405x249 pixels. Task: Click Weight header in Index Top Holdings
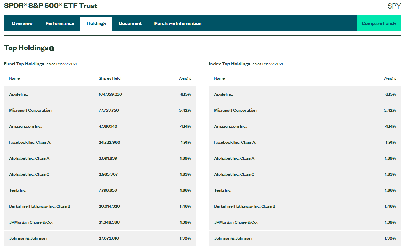click(389, 78)
